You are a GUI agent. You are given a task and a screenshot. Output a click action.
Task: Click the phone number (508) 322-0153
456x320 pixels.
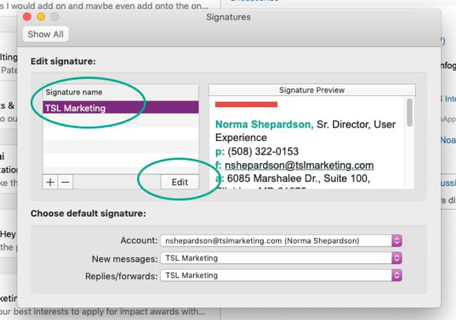tap(263, 151)
